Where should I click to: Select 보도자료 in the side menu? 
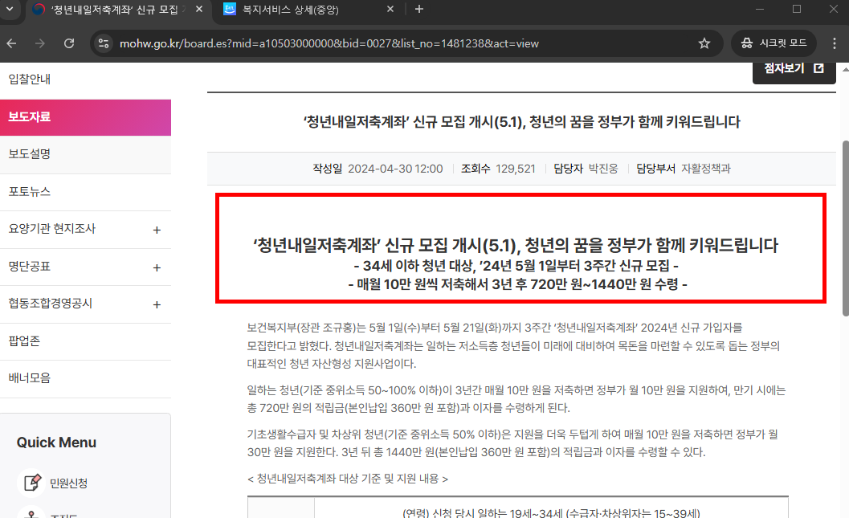click(86, 117)
